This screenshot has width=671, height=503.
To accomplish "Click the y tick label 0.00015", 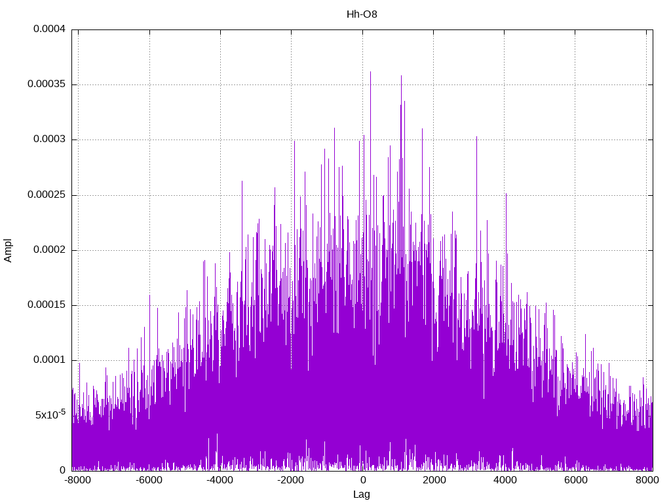I will tap(47, 305).
